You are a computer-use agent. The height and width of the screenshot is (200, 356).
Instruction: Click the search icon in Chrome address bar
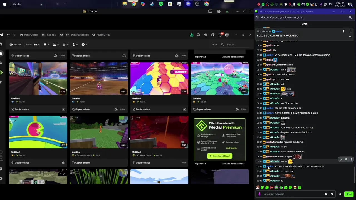click(350, 17)
